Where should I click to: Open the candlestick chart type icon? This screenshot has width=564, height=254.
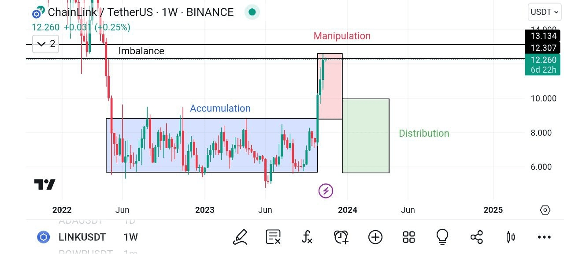(x=511, y=237)
